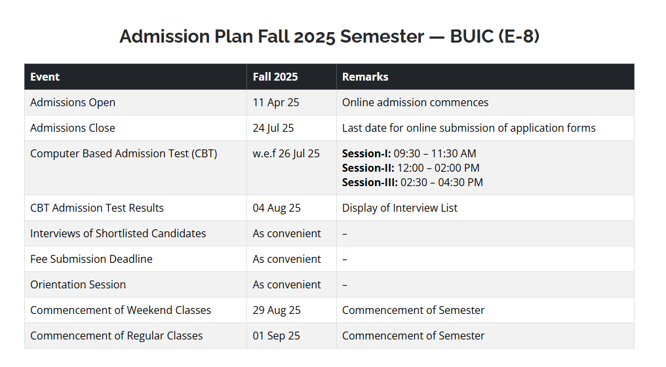666x367 pixels.
Task: Click Commencement of Weekend Classes cell
Action: pyautogui.click(x=136, y=310)
